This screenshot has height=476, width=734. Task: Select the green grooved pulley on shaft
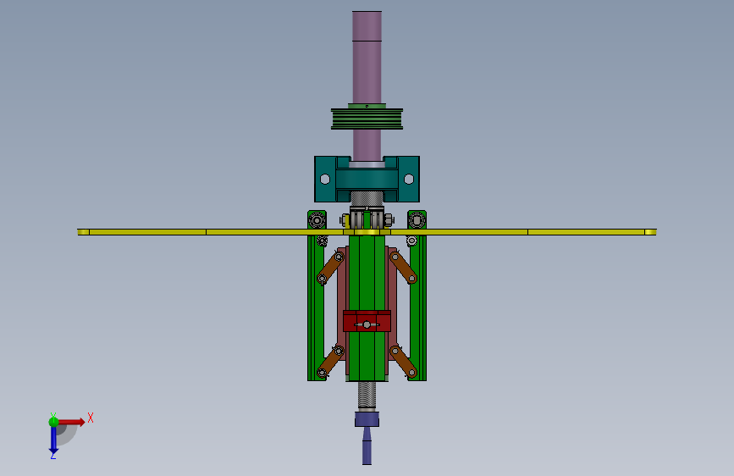(x=367, y=119)
